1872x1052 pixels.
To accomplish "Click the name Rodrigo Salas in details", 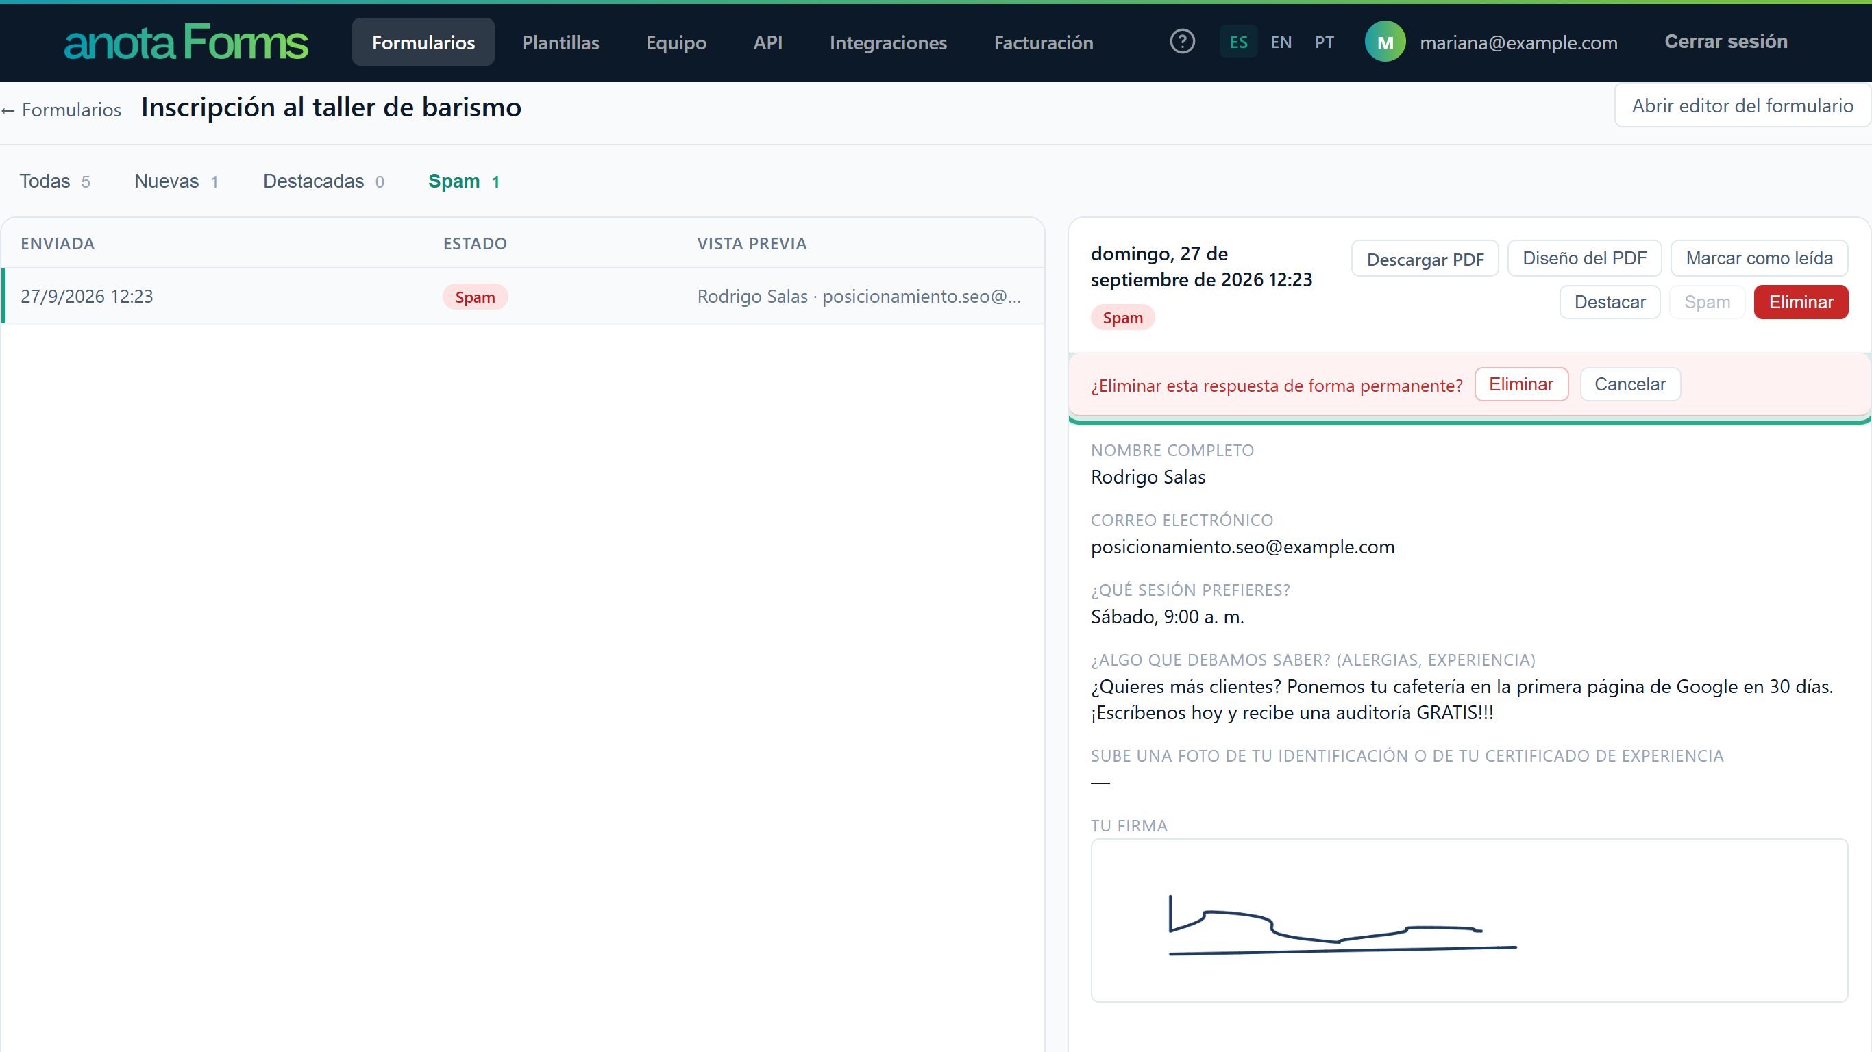I will coord(1148,477).
